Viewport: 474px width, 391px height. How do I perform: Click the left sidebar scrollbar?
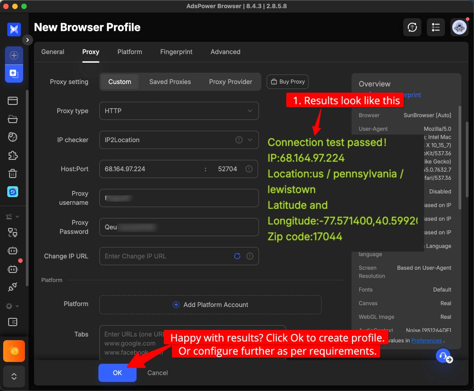(27, 188)
